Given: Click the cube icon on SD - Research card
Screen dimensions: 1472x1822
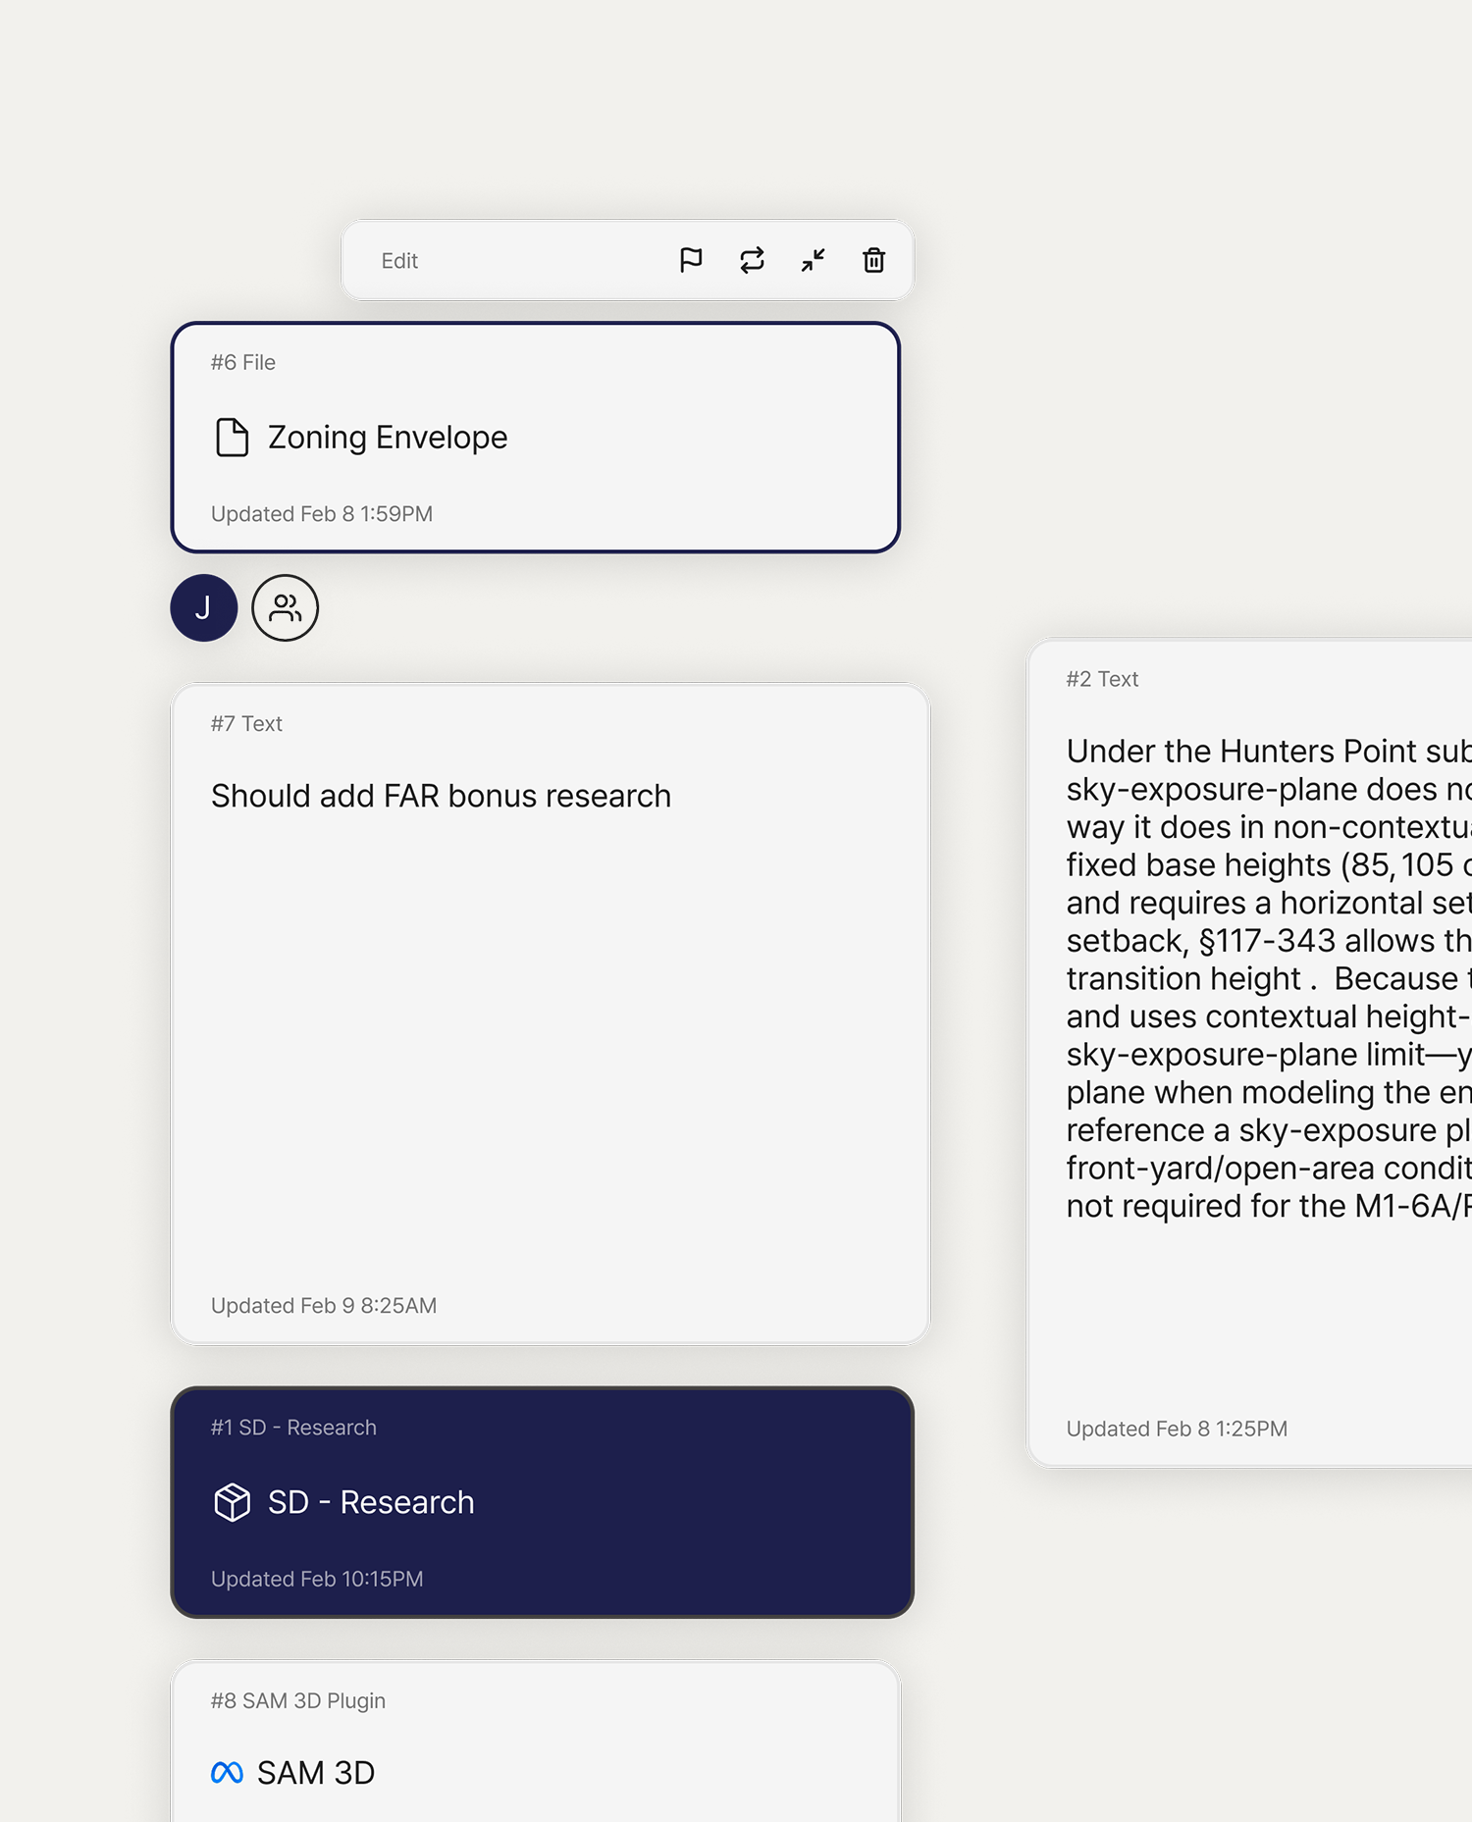Looking at the screenshot, I should point(233,1502).
